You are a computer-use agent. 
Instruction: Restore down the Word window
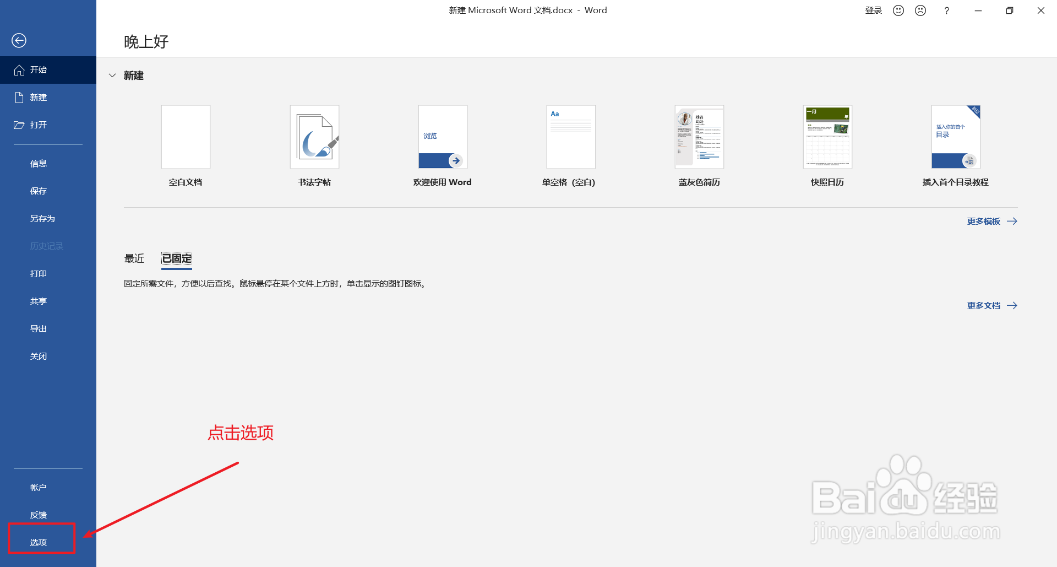tap(1010, 10)
